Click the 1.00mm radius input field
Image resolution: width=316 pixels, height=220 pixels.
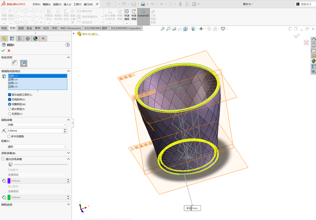[35, 131]
